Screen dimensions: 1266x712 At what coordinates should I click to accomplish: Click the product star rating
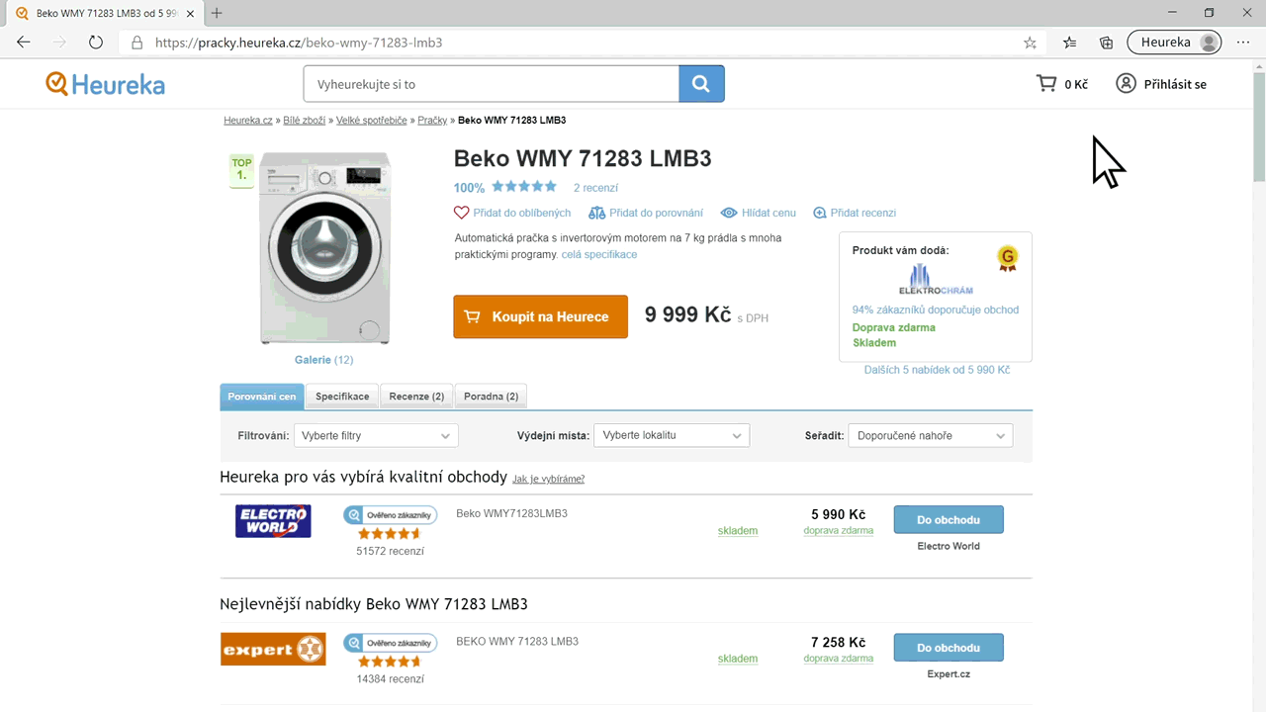coord(524,186)
